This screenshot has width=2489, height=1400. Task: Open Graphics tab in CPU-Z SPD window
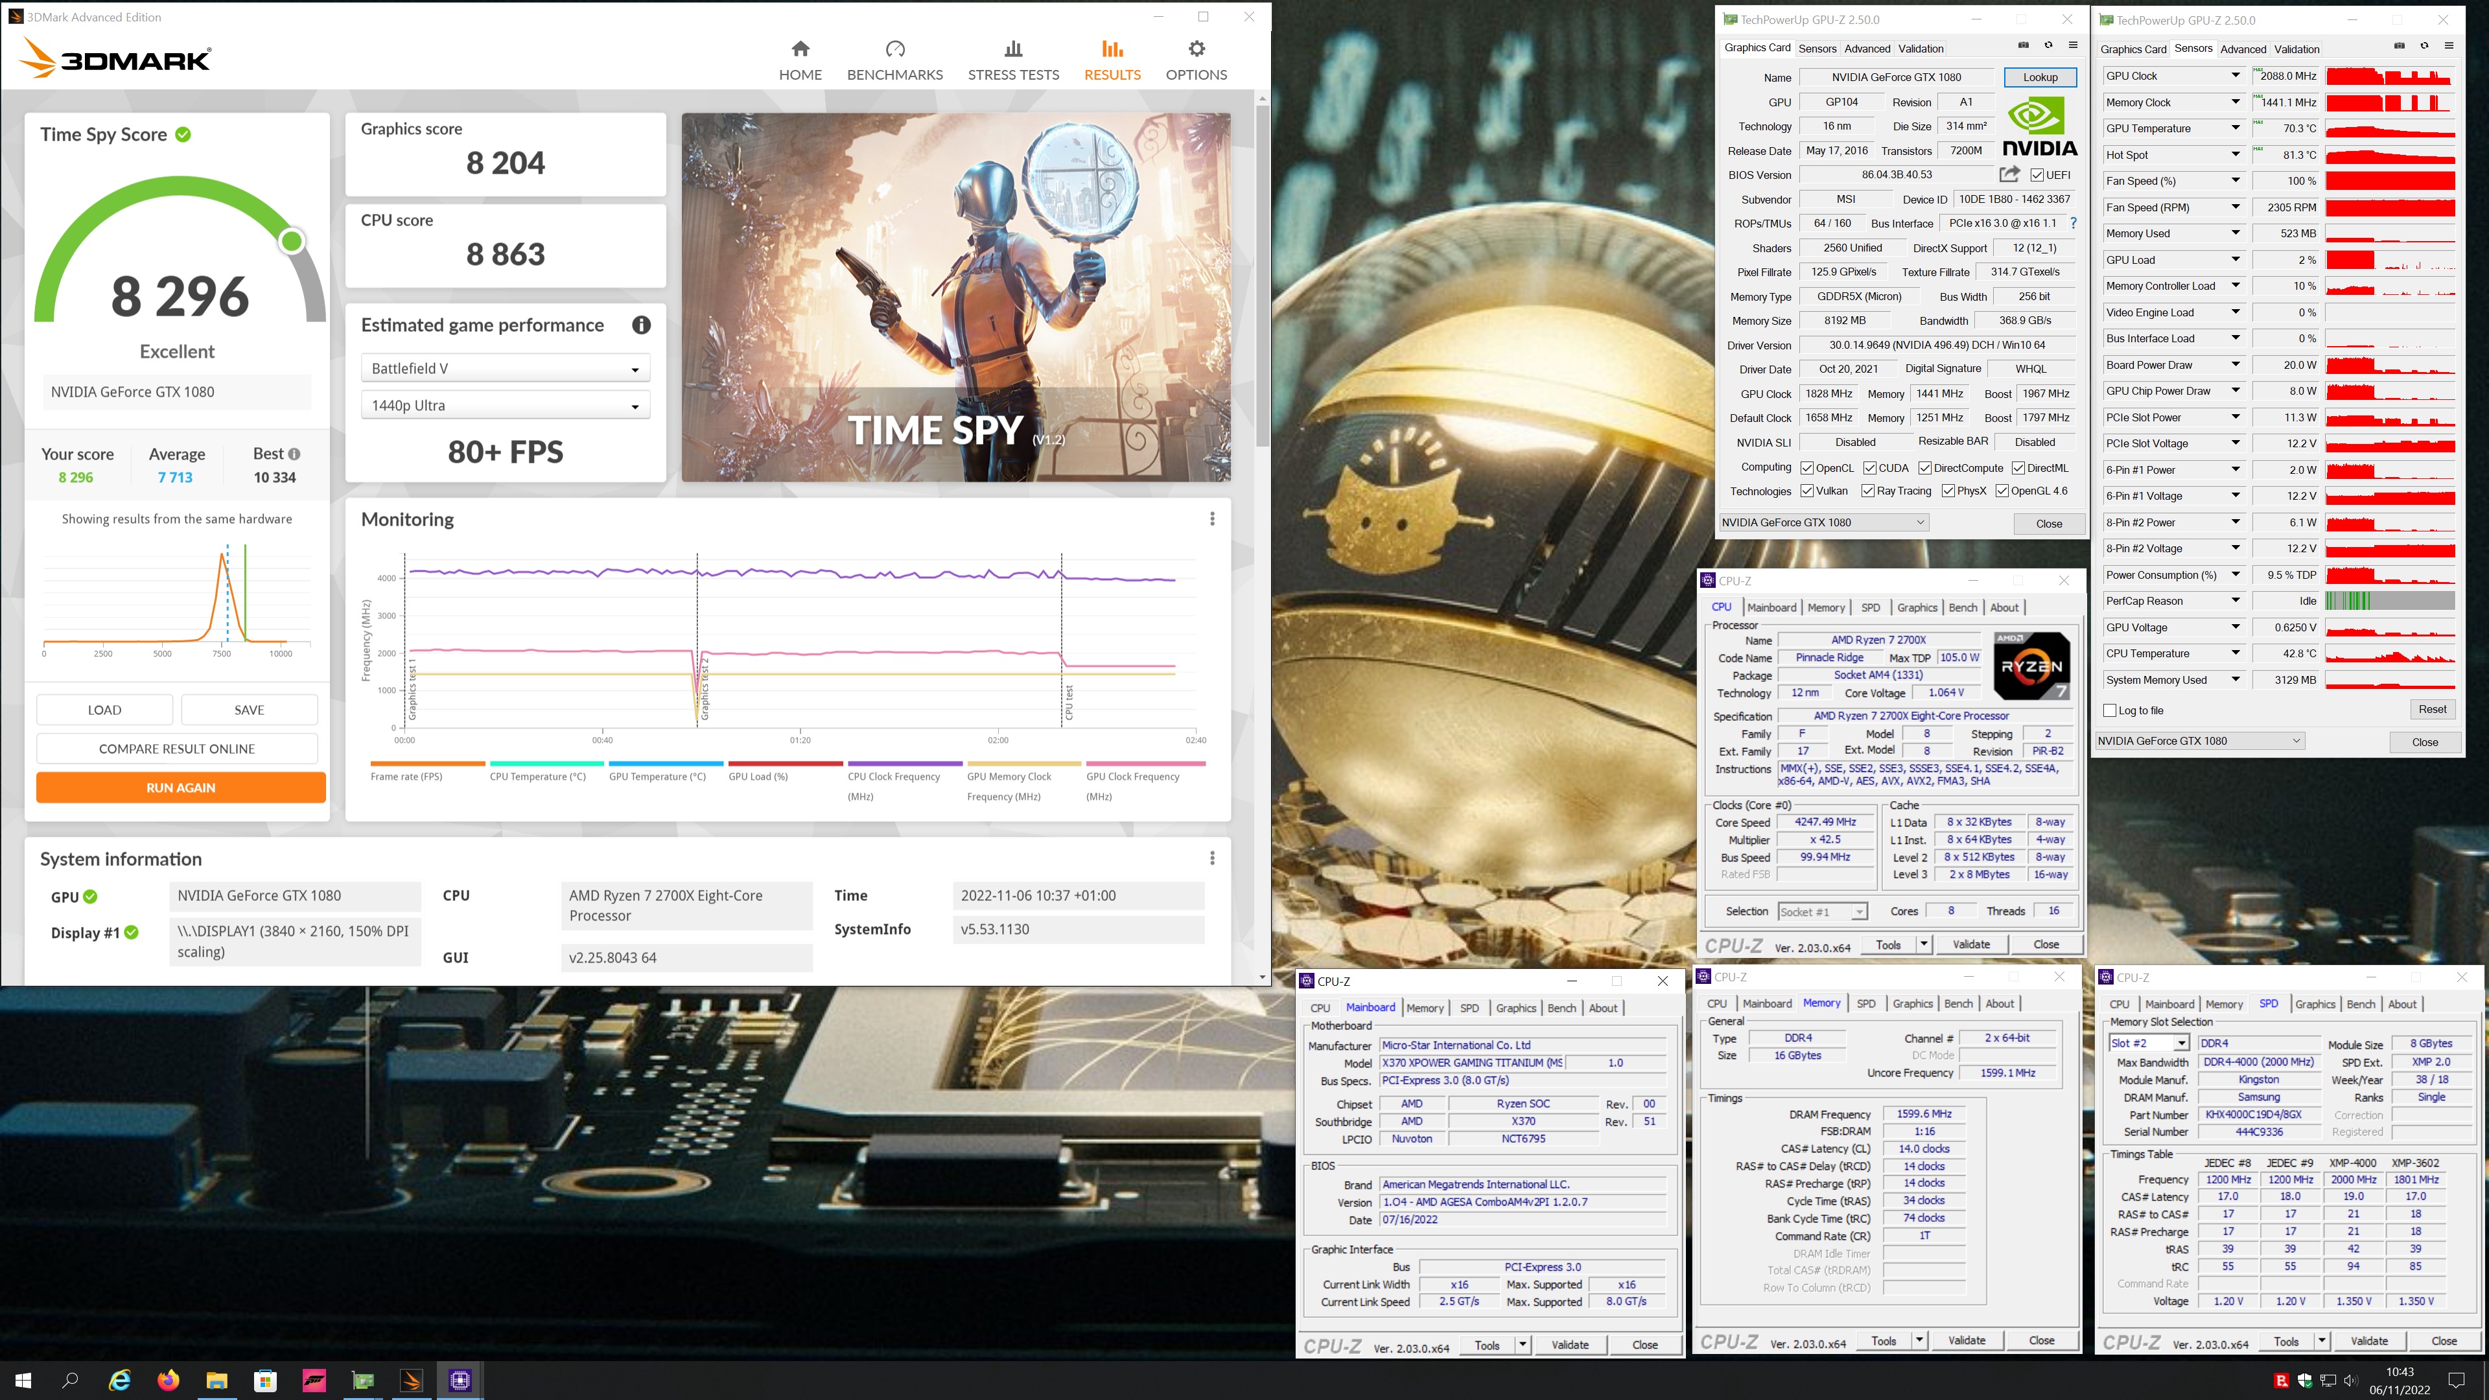[2315, 1004]
